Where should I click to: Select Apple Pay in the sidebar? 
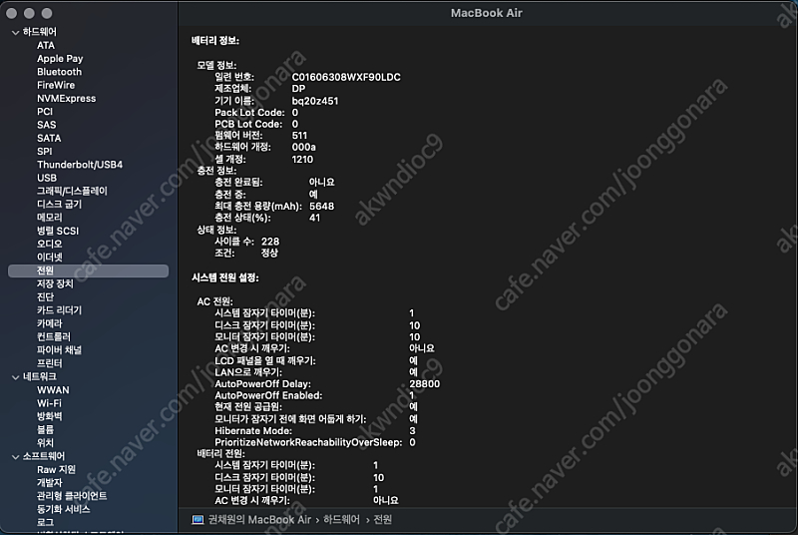[x=60, y=59]
